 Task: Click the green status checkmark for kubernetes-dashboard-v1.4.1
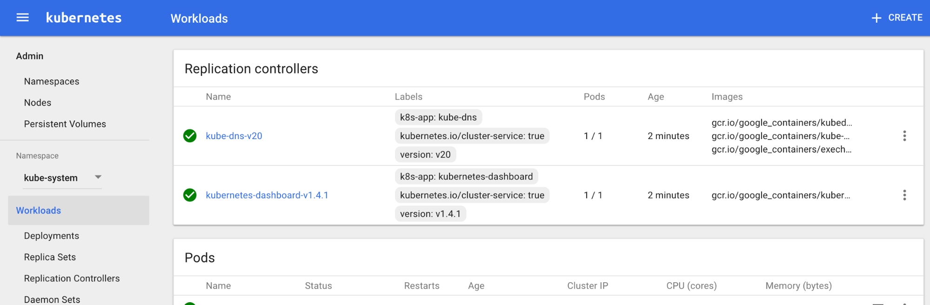coord(190,195)
